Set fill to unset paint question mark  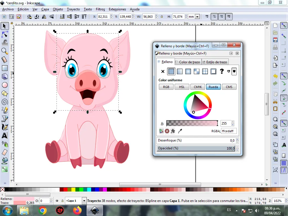coord(222,71)
